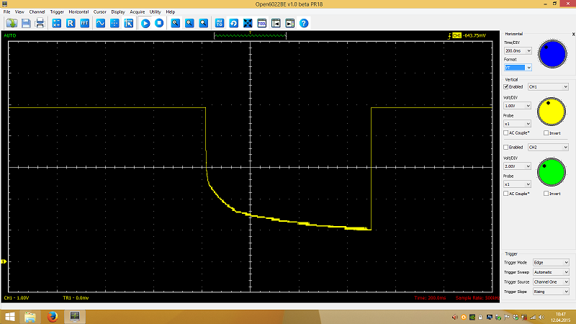Enable the FFT spectrum icon
The image size is (576, 324).
coord(84,23)
